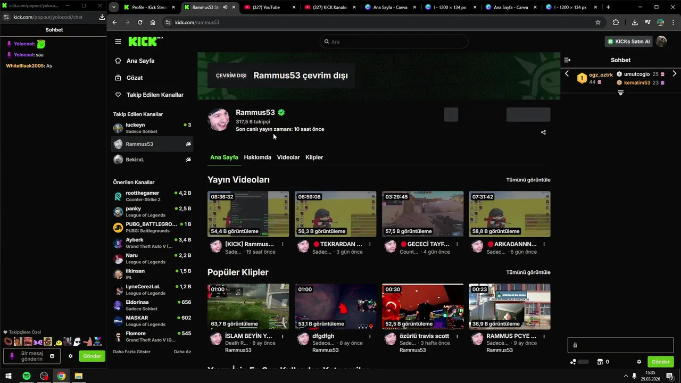The height and width of the screenshot is (383, 681).
Task: Switch to Hakkımda tab
Action: click(x=258, y=157)
